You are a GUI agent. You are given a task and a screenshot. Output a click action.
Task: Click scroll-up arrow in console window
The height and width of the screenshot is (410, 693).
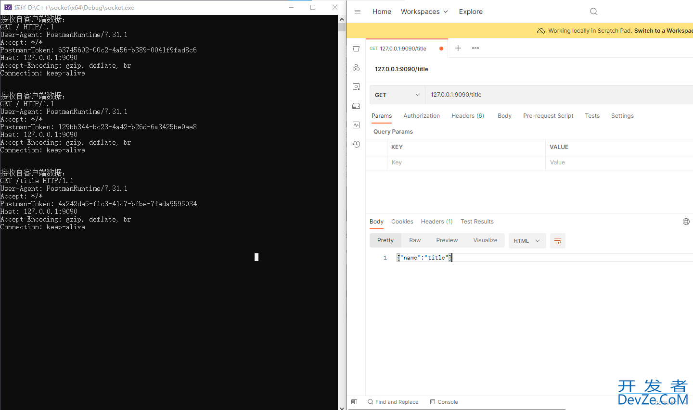point(342,19)
